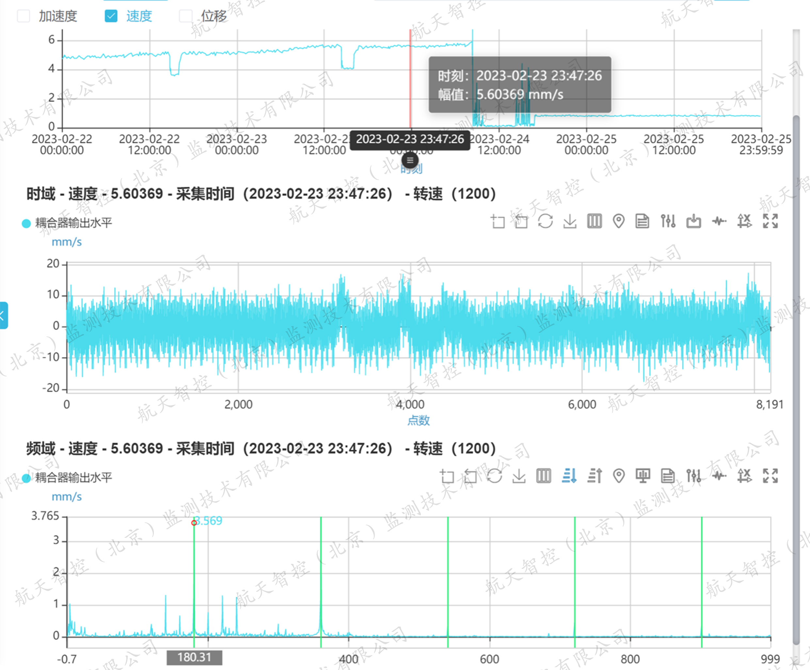Click the trend chart axis menu handle

(x=410, y=160)
